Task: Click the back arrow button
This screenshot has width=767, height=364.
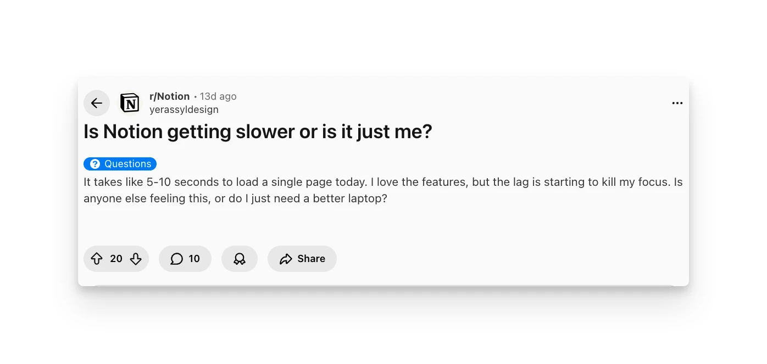Action: coord(97,103)
